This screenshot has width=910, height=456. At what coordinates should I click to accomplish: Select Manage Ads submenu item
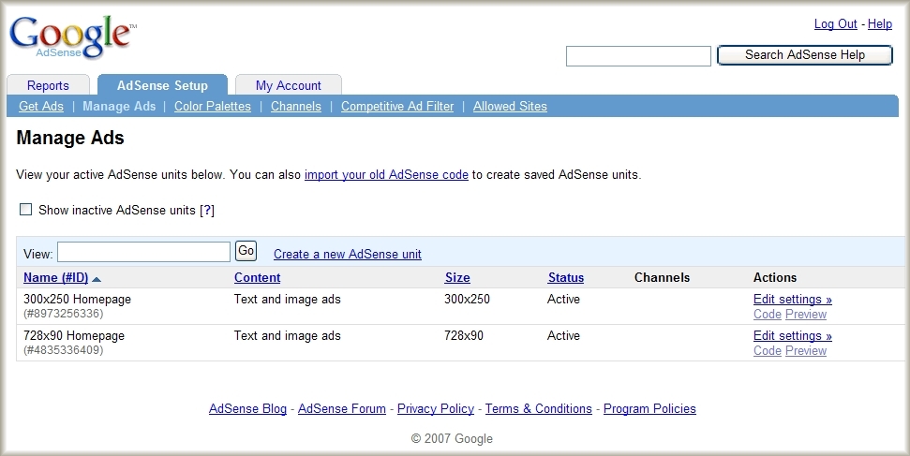pyautogui.click(x=119, y=106)
